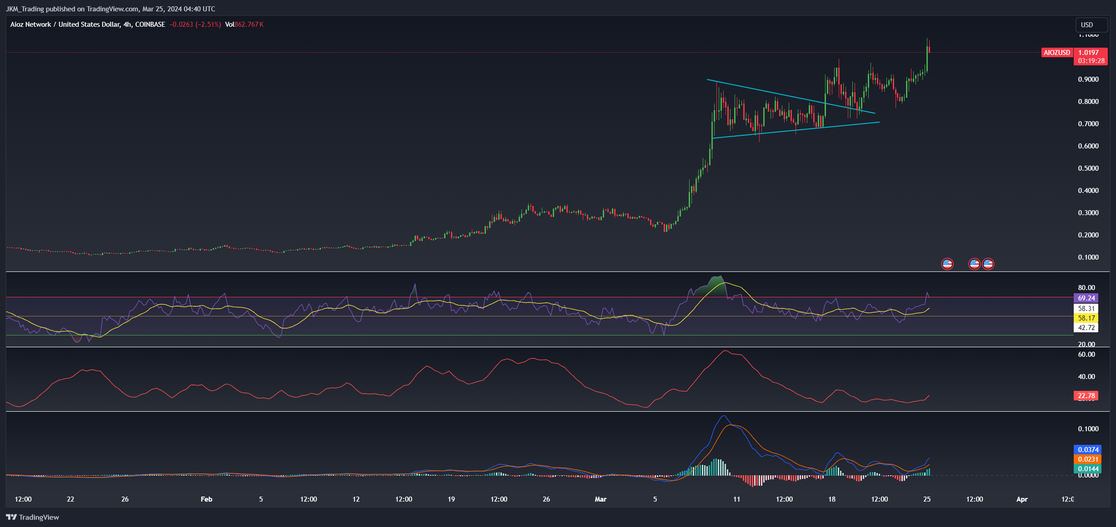Click the 18 date label on time axis

click(831, 499)
